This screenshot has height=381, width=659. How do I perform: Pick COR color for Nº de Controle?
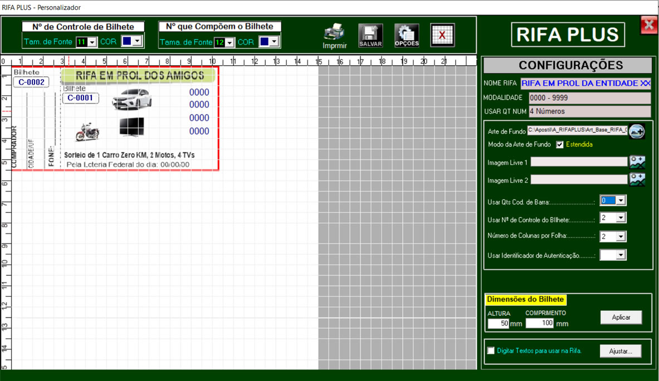pyautogui.click(x=136, y=42)
